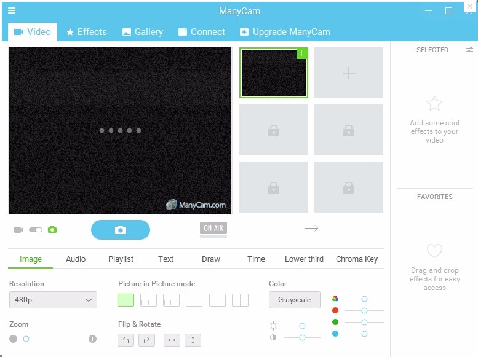Click Upgrade ManyCam tab

pyautogui.click(x=285, y=32)
